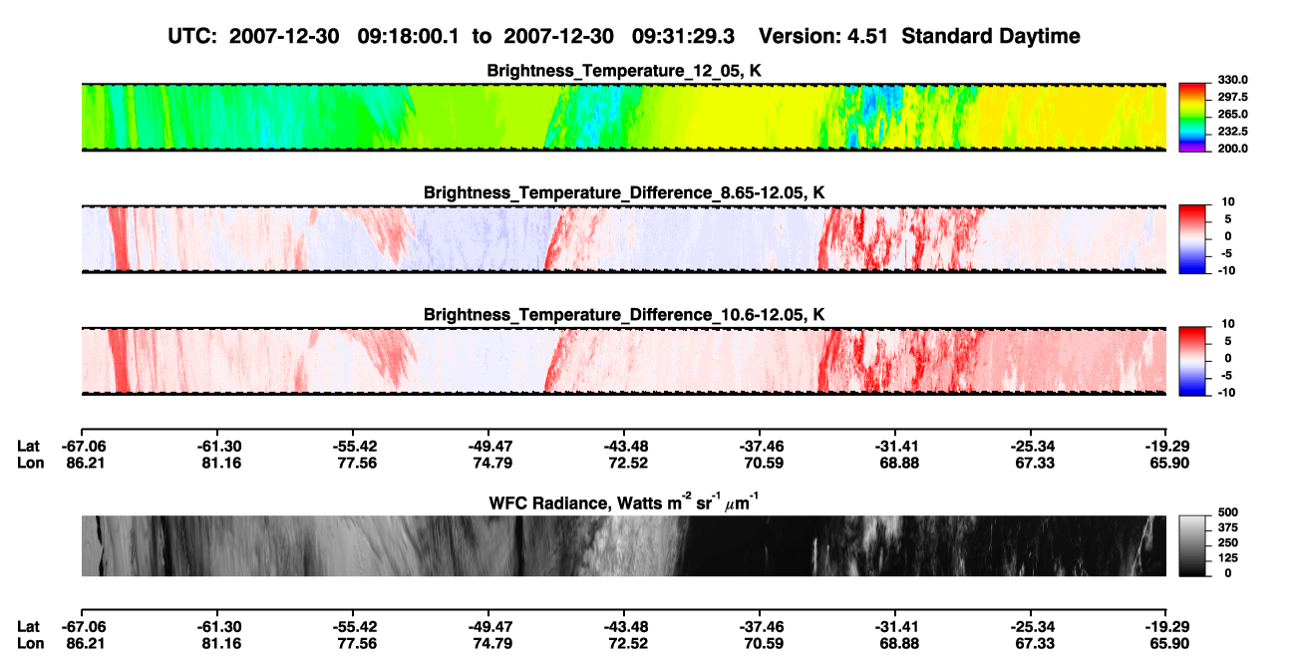
Task: Click the bottom axis Lat label
Action: 29,627
